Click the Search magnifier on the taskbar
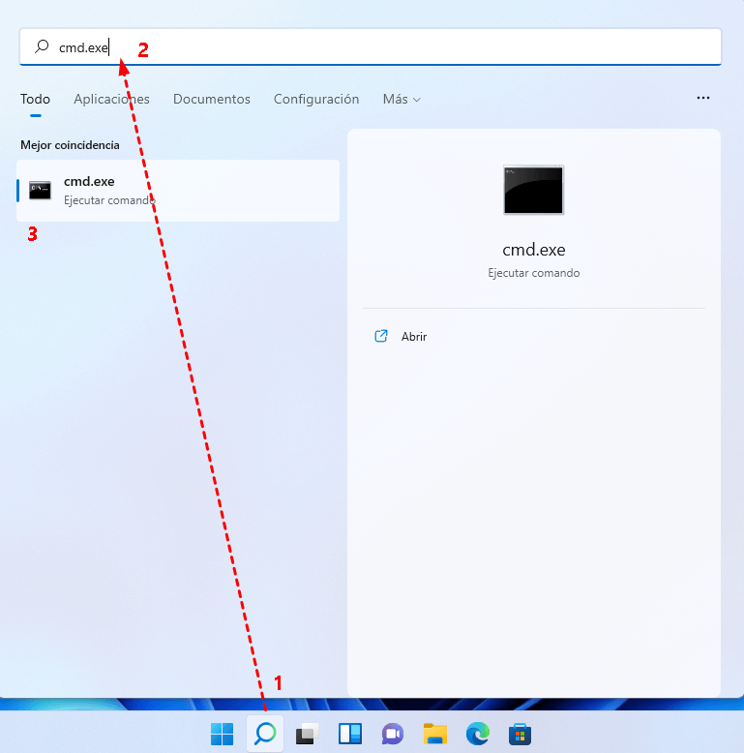Viewport: 744px width, 753px height. pyautogui.click(x=264, y=734)
